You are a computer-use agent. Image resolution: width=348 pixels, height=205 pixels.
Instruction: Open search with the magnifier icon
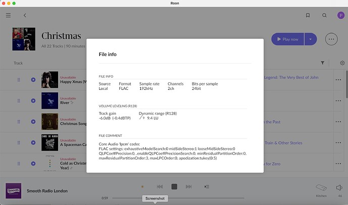(x=324, y=15)
